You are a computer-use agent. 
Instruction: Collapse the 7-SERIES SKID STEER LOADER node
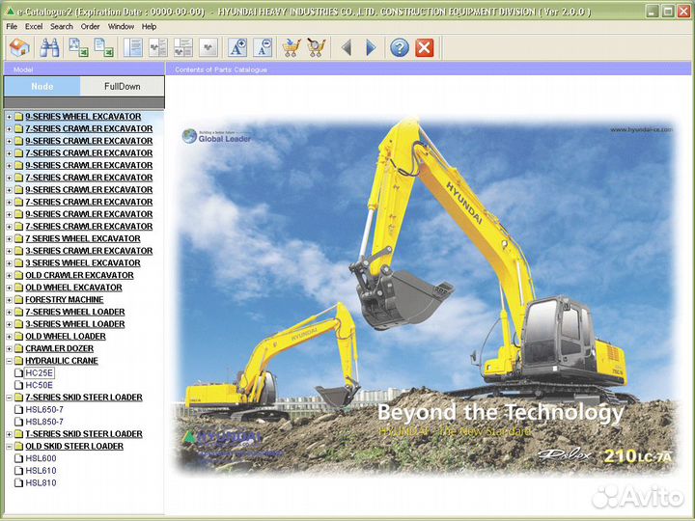click(9, 398)
